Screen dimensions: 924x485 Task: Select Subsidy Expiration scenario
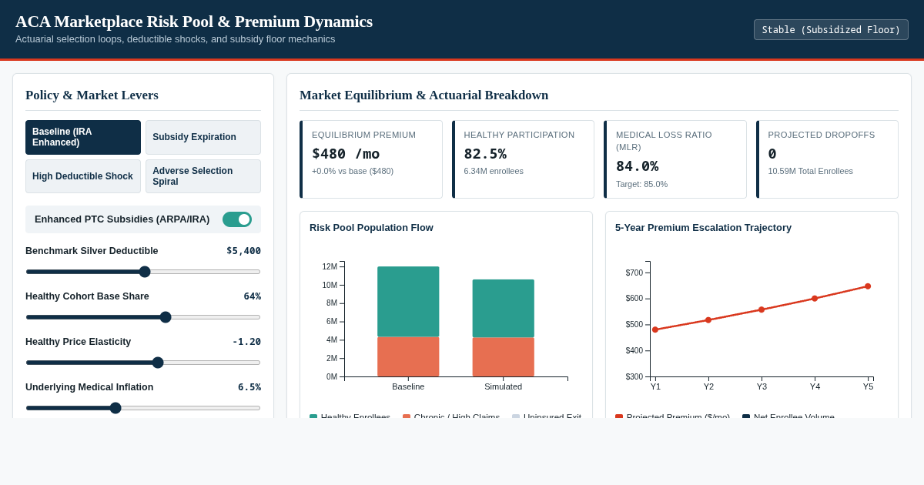point(203,137)
